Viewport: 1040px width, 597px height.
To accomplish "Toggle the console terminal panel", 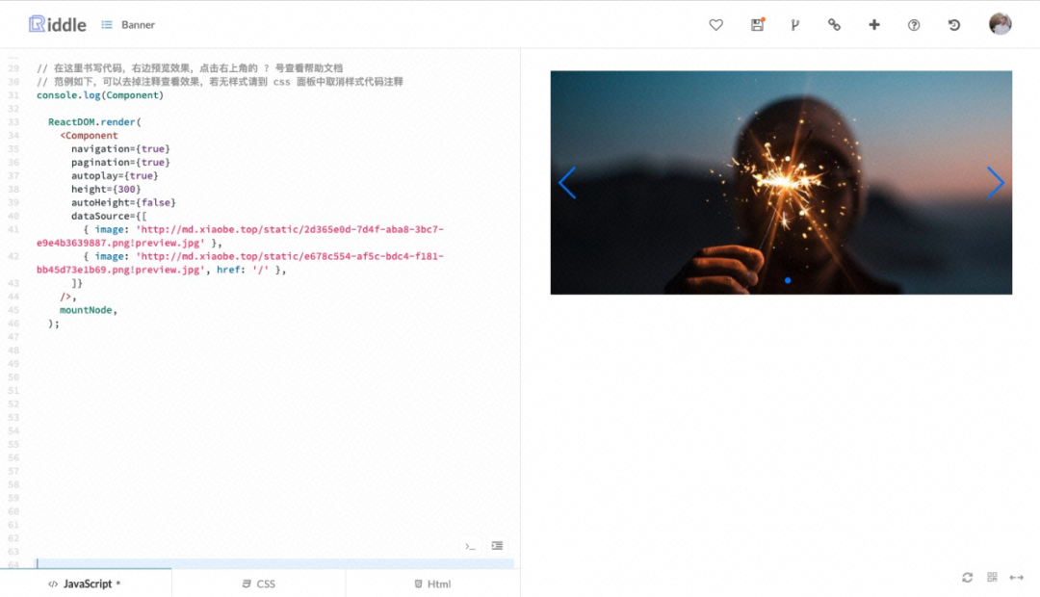I will click(x=470, y=546).
